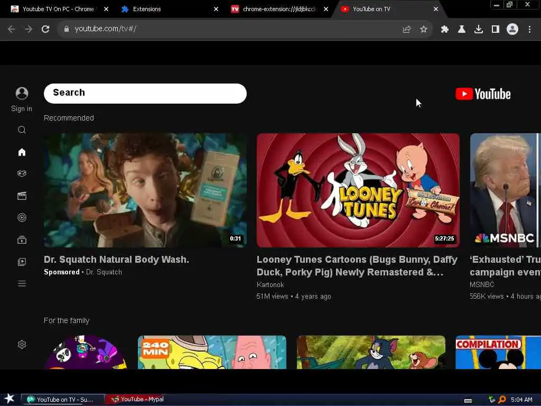Viewport: 541px width, 406px height.
Task: Click the YouTube Search box
Action: [145, 93]
